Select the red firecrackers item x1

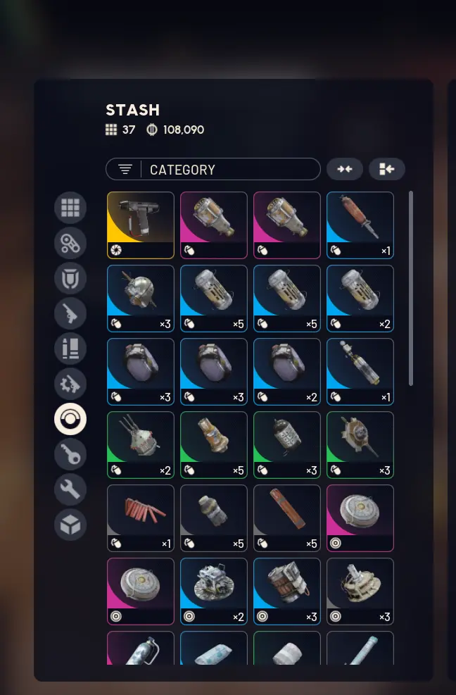[141, 518]
